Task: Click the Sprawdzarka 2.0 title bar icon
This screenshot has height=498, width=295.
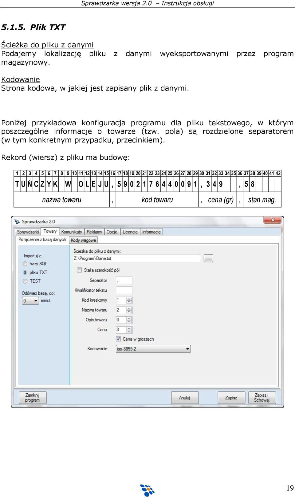Action: pyautogui.click(x=17, y=221)
